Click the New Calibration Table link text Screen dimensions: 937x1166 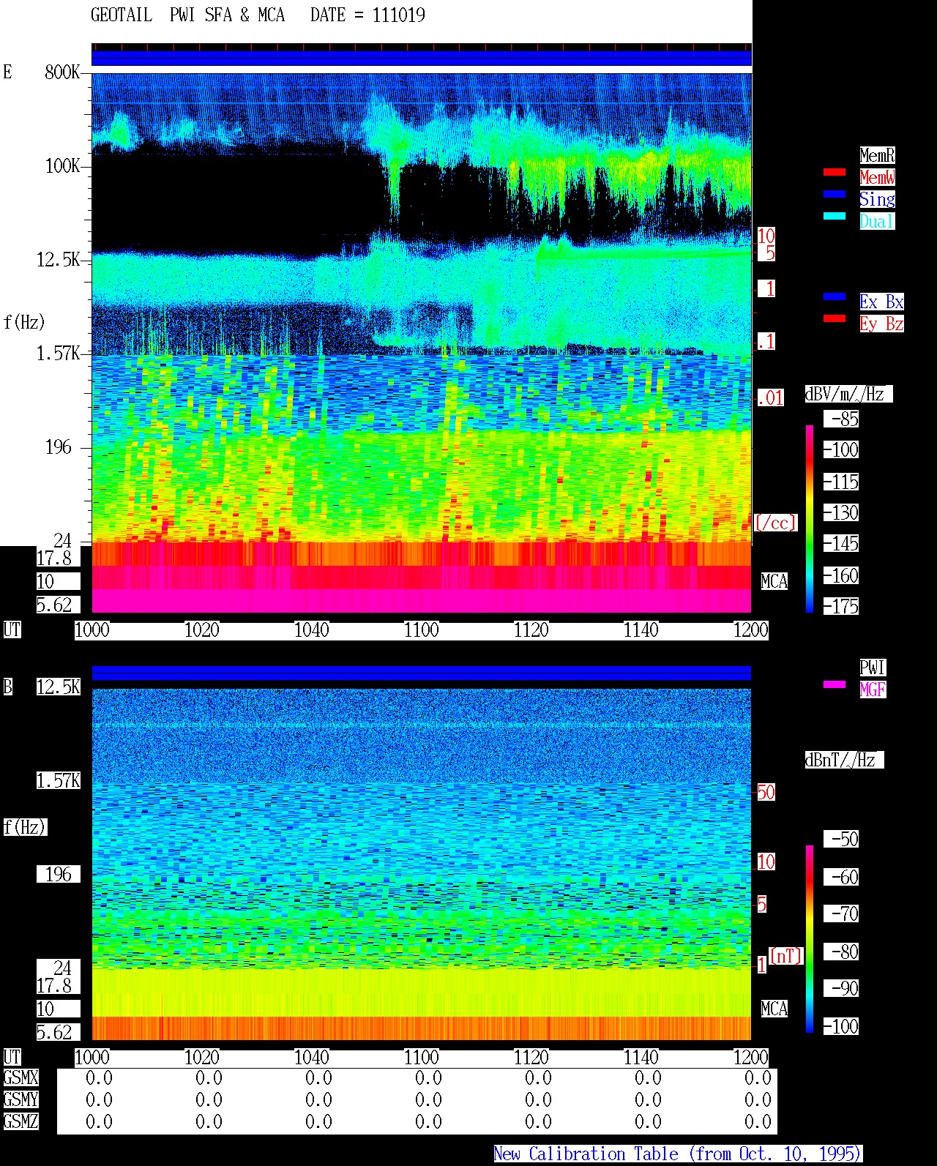[x=678, y=1154]
